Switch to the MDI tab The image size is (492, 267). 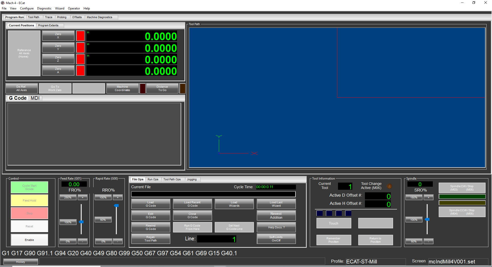click(35, 98)
